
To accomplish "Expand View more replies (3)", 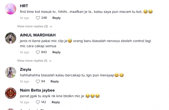I will [35, 26].
